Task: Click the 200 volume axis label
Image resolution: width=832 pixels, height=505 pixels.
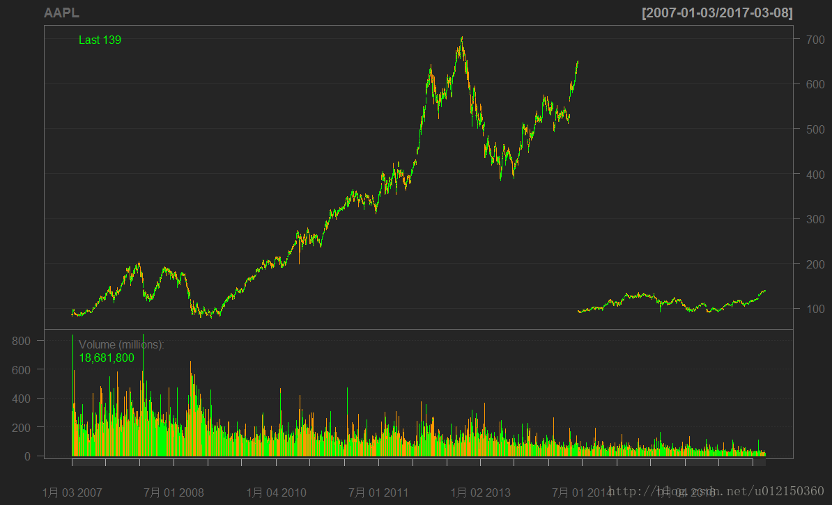Action: [x=21, y=428]
